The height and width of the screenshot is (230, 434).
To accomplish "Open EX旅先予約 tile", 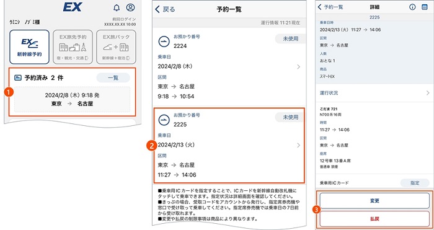I will [73, 47].
